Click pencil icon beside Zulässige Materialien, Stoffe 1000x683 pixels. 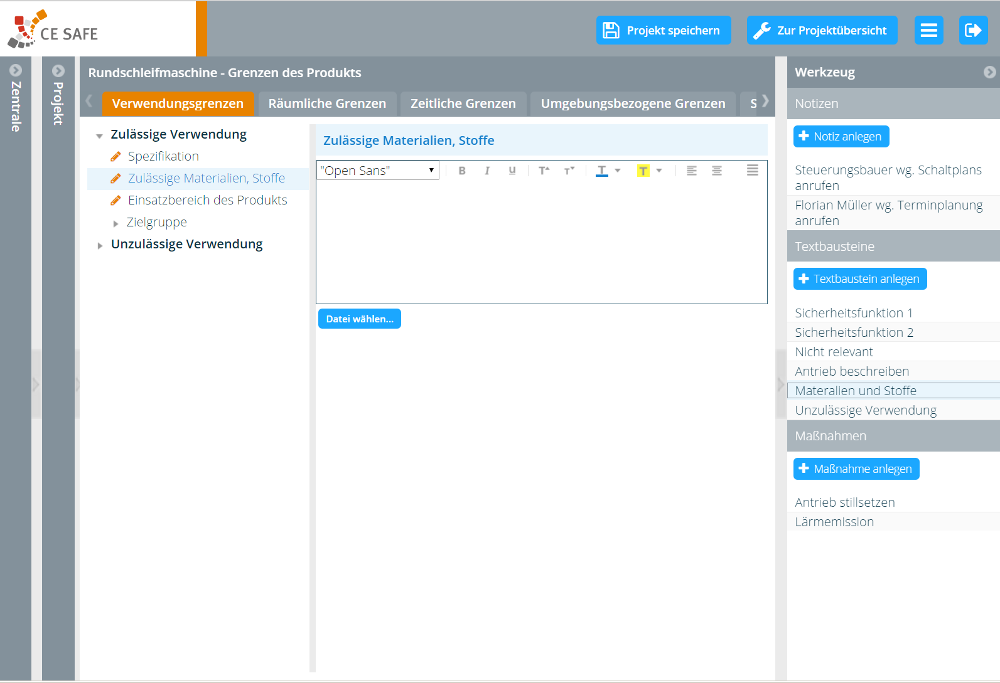tap(116, 178)
